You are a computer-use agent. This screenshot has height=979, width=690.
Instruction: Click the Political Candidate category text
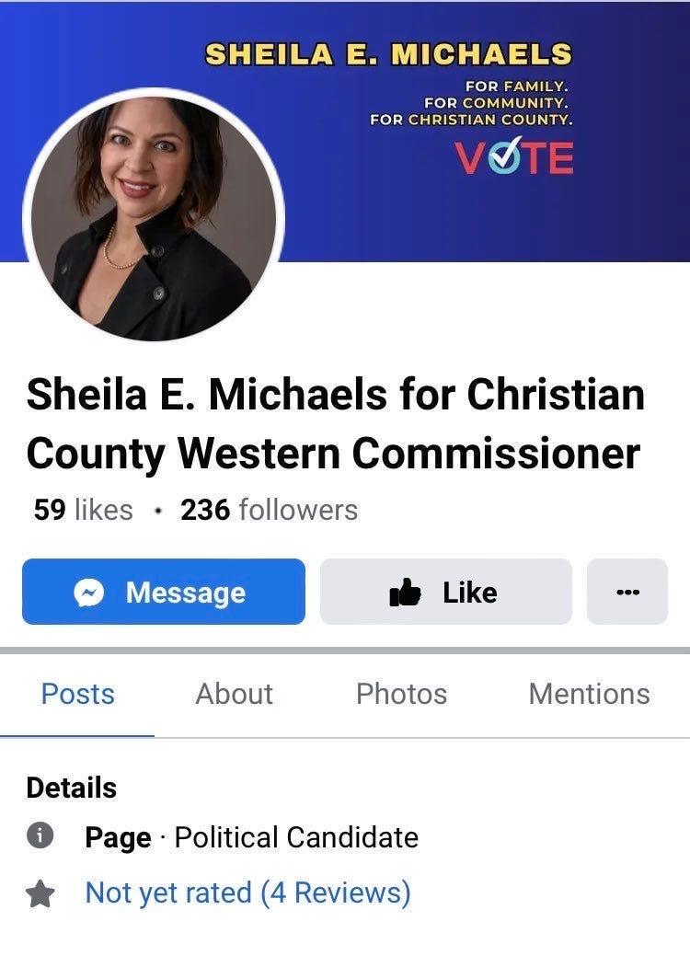(296, 836)
